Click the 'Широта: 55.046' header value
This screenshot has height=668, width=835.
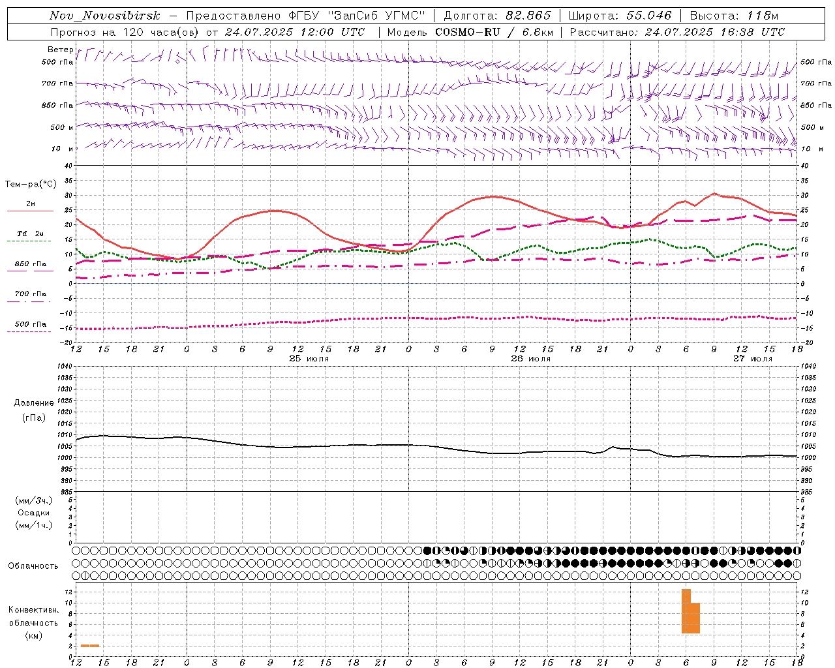click(620, 16)
